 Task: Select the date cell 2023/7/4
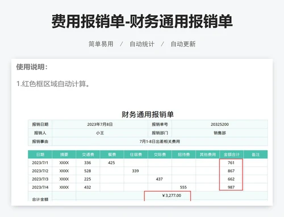tap(40, 187)
